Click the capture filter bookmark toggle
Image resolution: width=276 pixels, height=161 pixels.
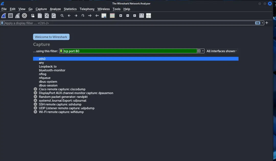tap(61, 51)
